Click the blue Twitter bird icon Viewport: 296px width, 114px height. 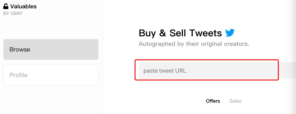coord(230,33)
